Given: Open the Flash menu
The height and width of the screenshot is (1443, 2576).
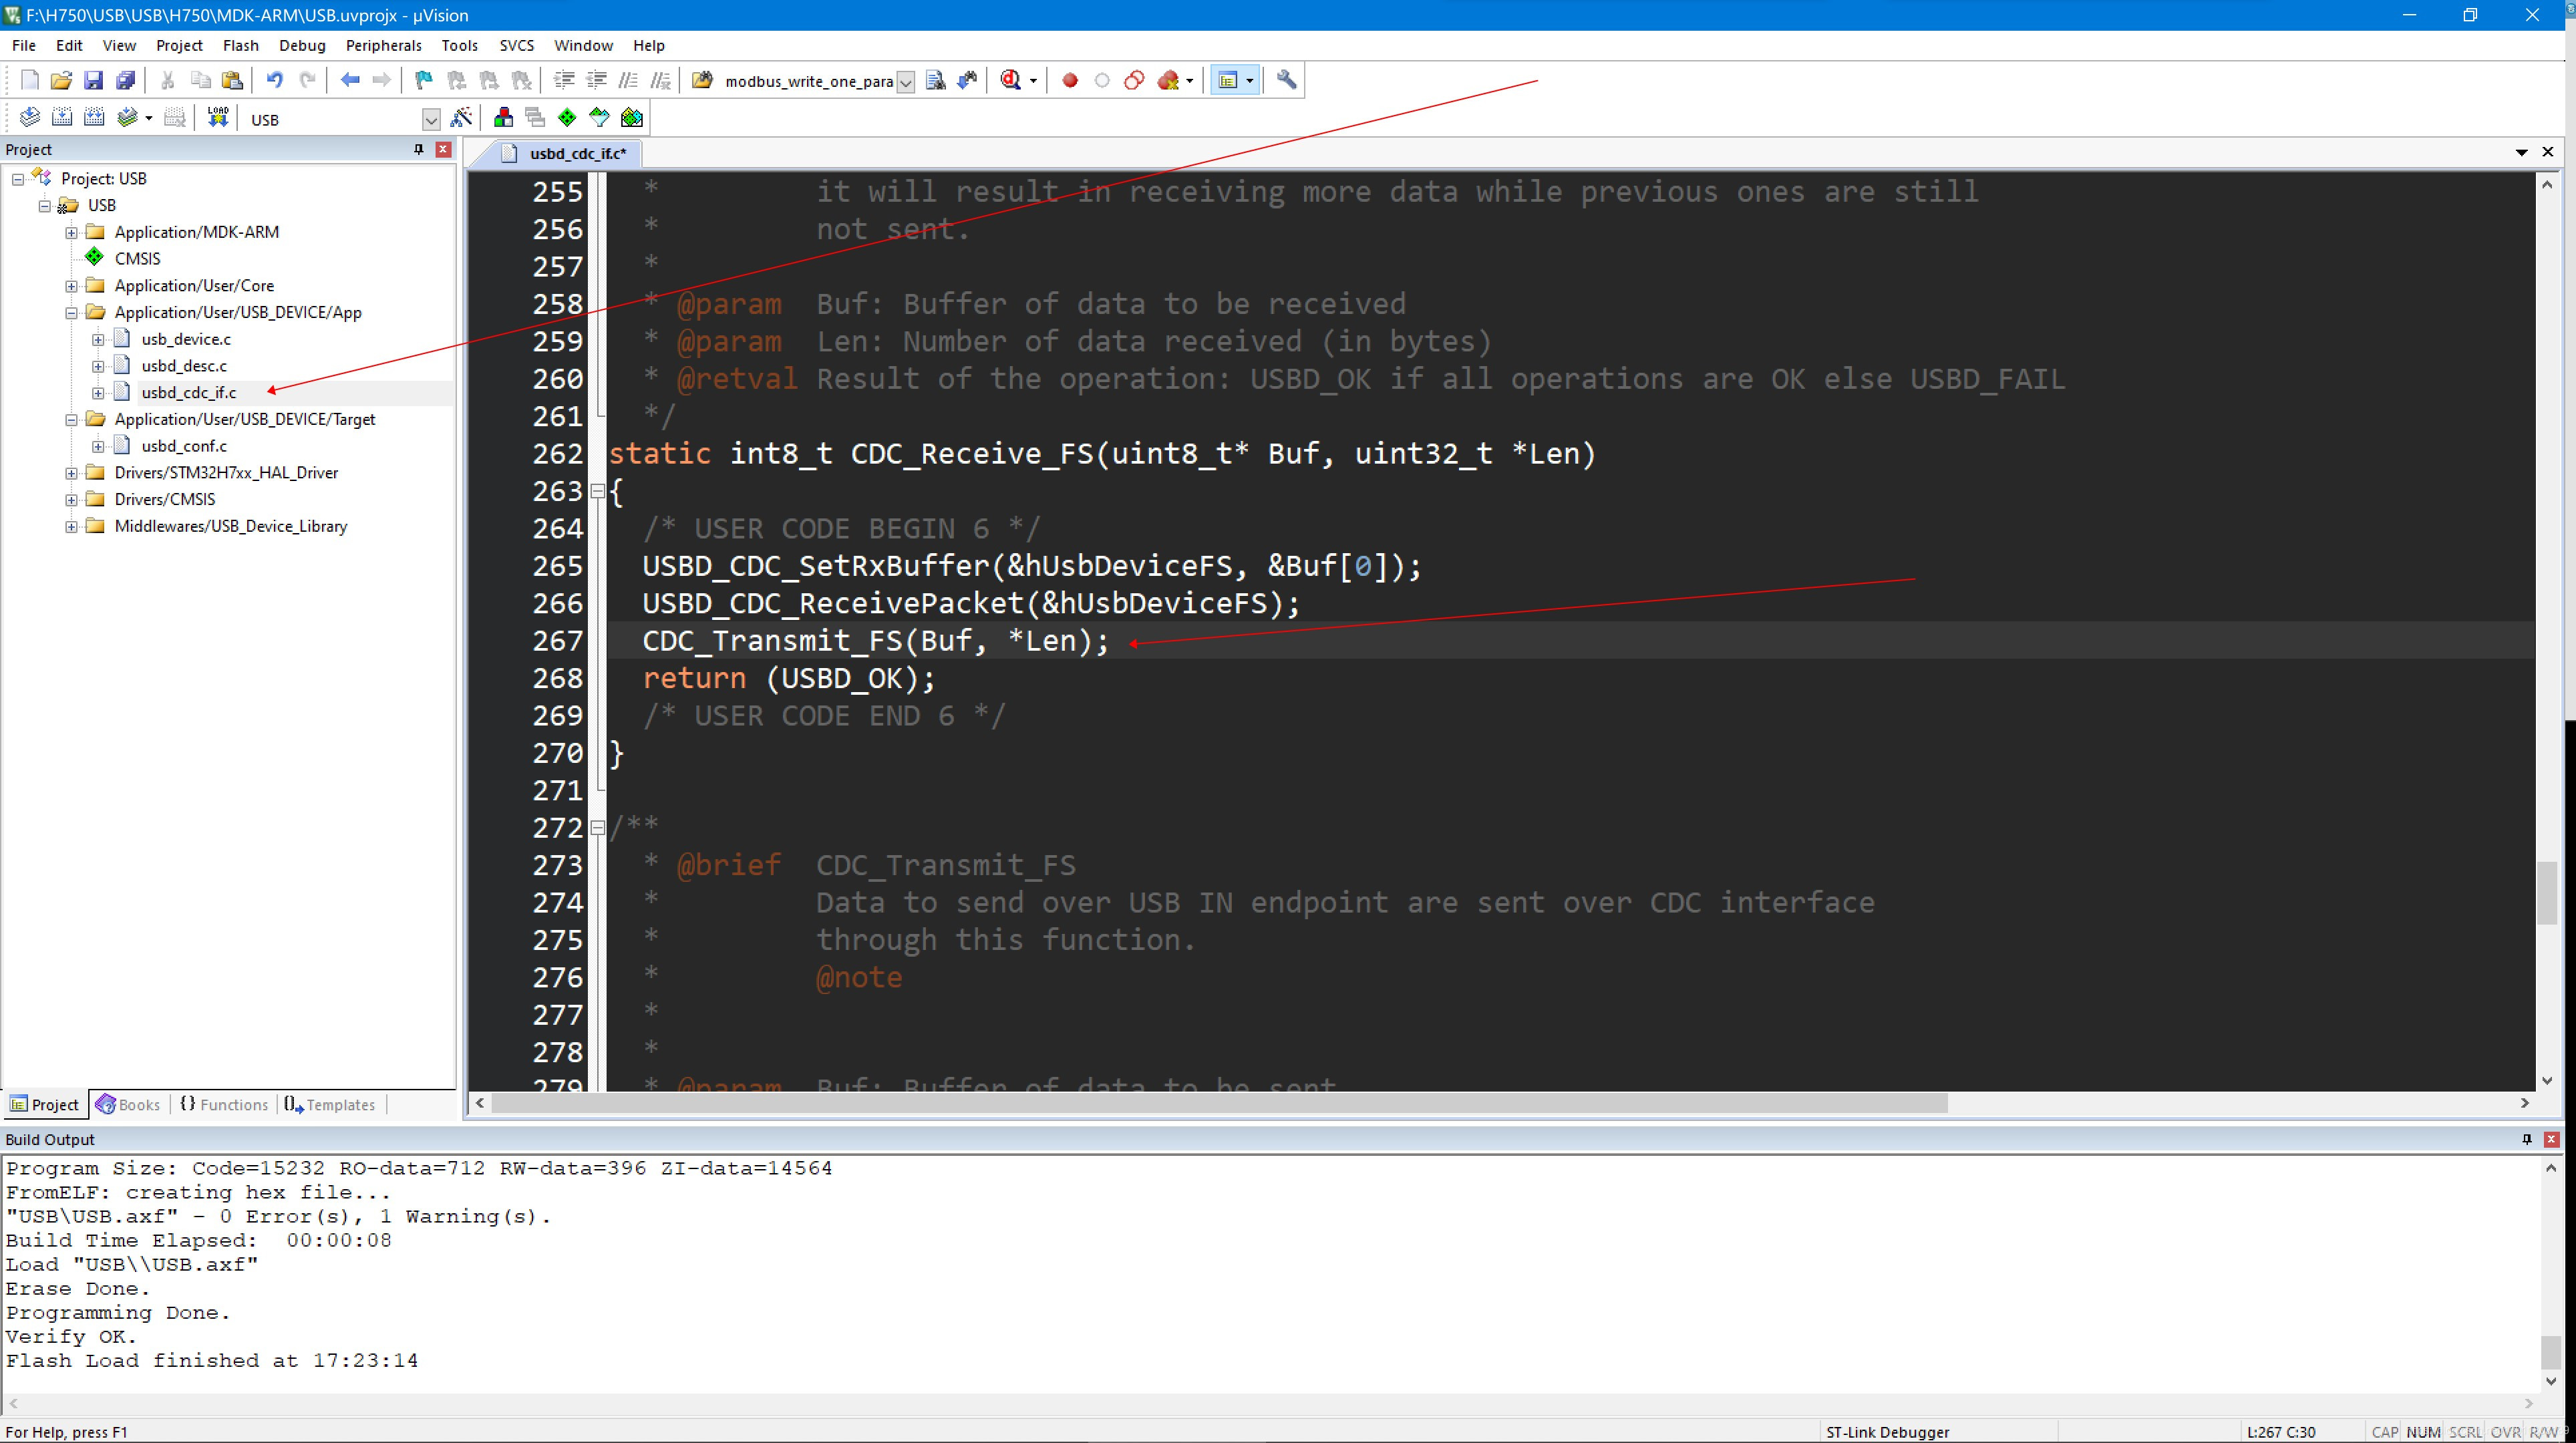Looking at the screenshot, I should [x=240, y=45].
